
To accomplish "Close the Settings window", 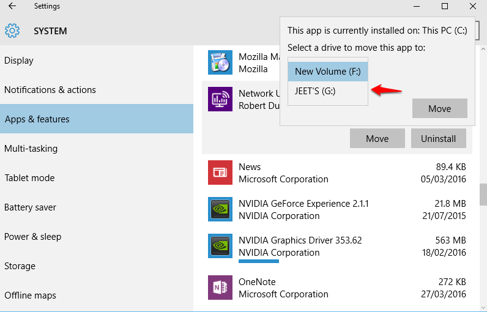I will coord(473,6).
